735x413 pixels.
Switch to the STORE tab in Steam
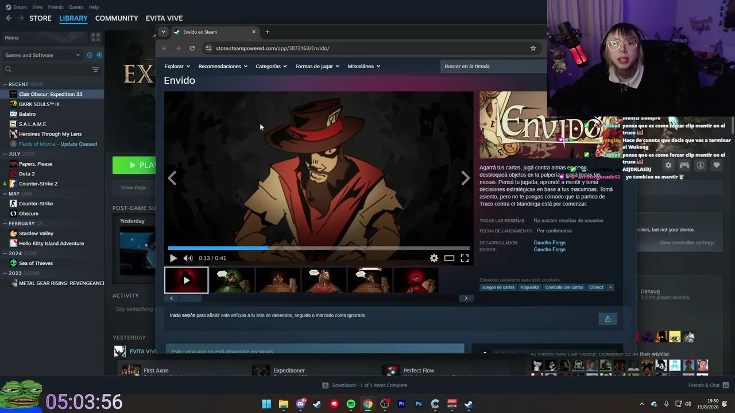point(40,18)
